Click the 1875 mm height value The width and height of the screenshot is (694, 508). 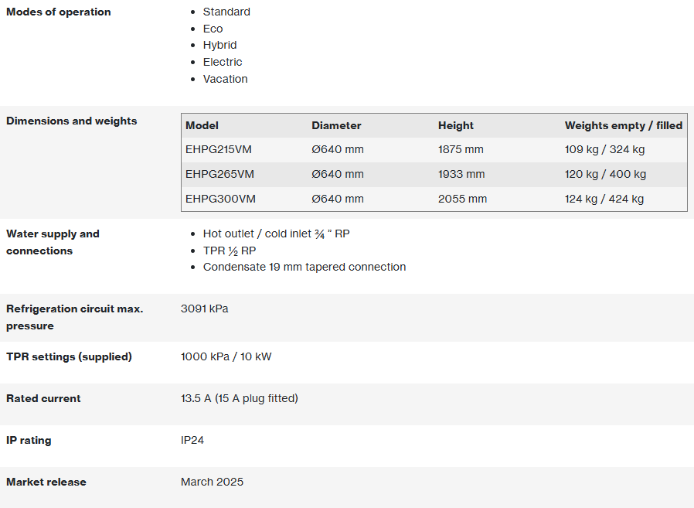(x=461, y=150)
